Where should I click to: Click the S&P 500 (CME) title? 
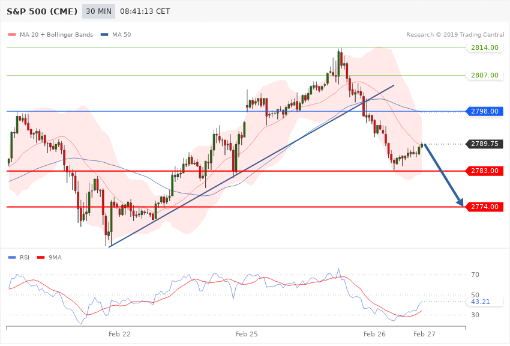coord(42,11)
